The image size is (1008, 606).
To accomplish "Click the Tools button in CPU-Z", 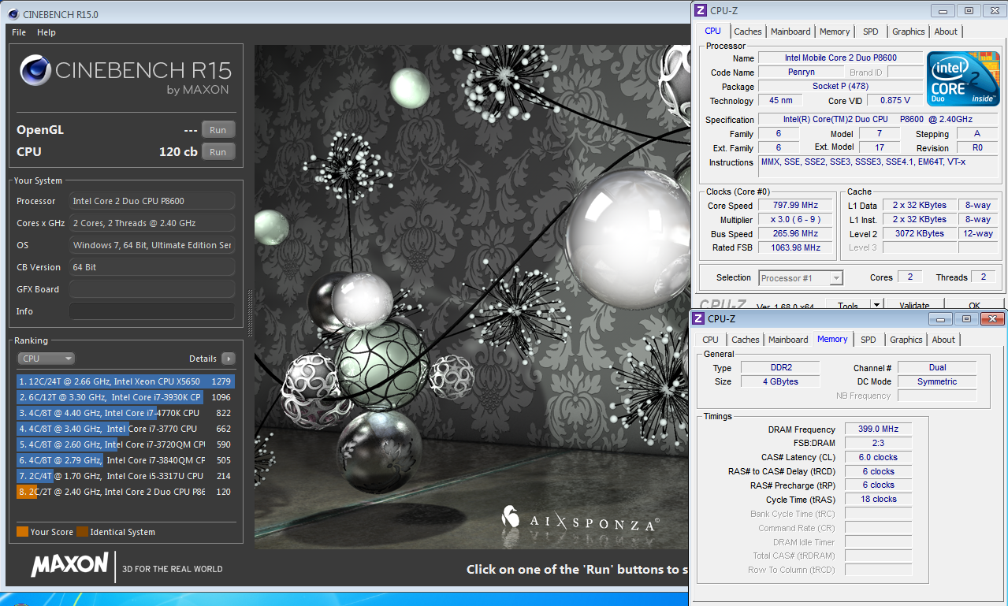I will point(848,306).
